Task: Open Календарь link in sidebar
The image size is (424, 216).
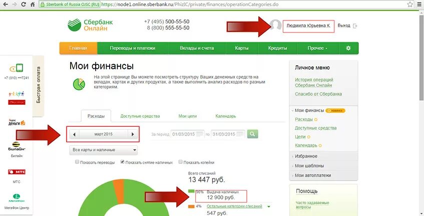Action: (x=306, y=146)
